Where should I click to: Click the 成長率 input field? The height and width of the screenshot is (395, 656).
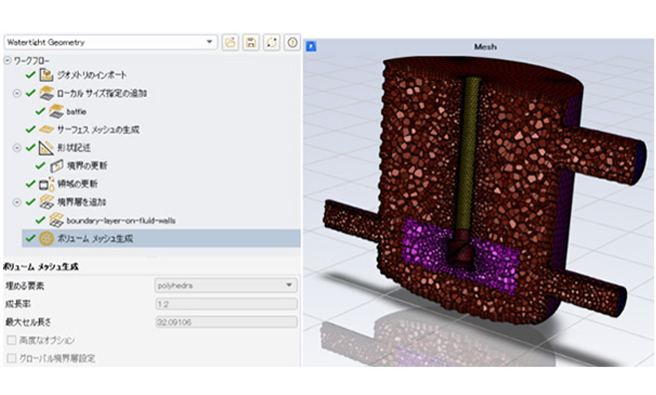coord(226,304)
